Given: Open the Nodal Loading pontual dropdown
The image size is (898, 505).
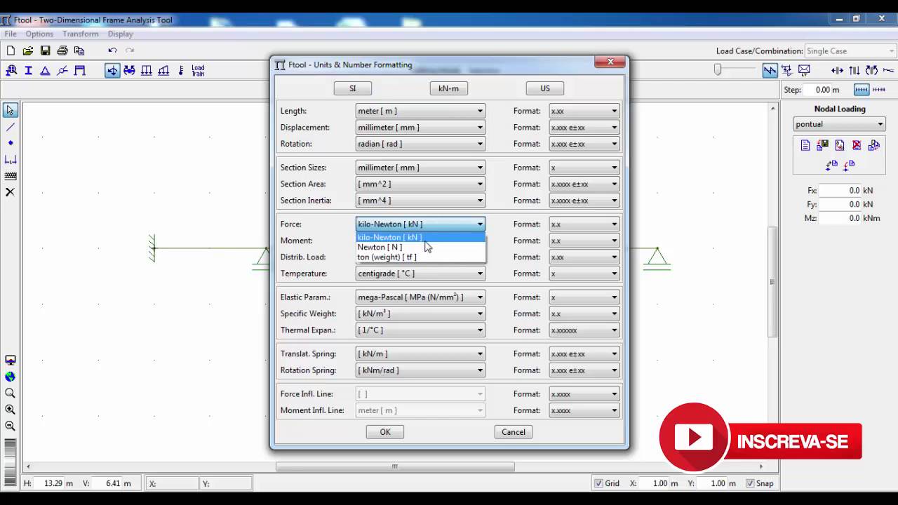Looking at the screenshot, I should pos(839,124).
